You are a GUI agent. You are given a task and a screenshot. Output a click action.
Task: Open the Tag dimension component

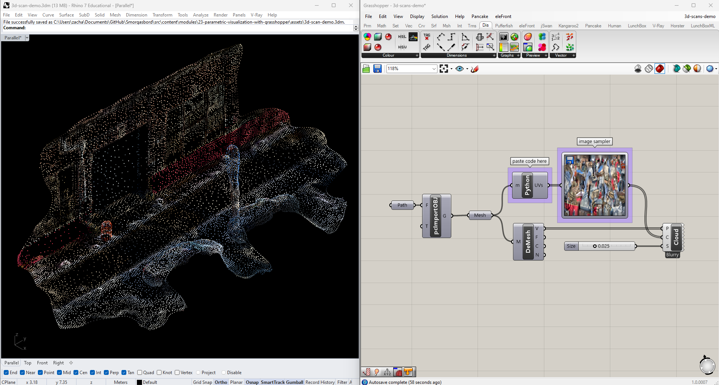point(427,37)
